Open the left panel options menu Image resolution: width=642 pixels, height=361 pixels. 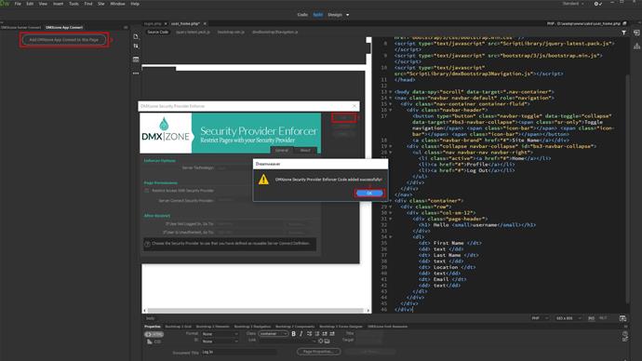click(126, 27)
